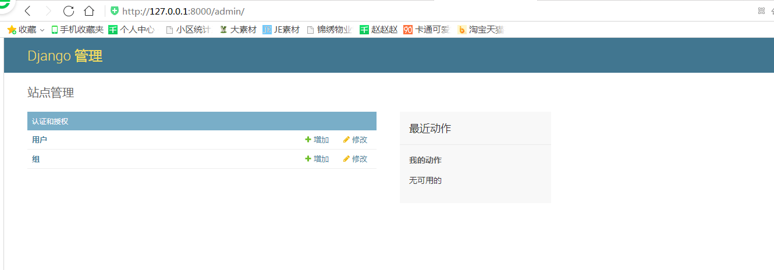Viewport: 774px width, 270px height.
Task: Open the 手机收藏夹 bookmark
Action: pyautogui.click(x=77, y=30)
